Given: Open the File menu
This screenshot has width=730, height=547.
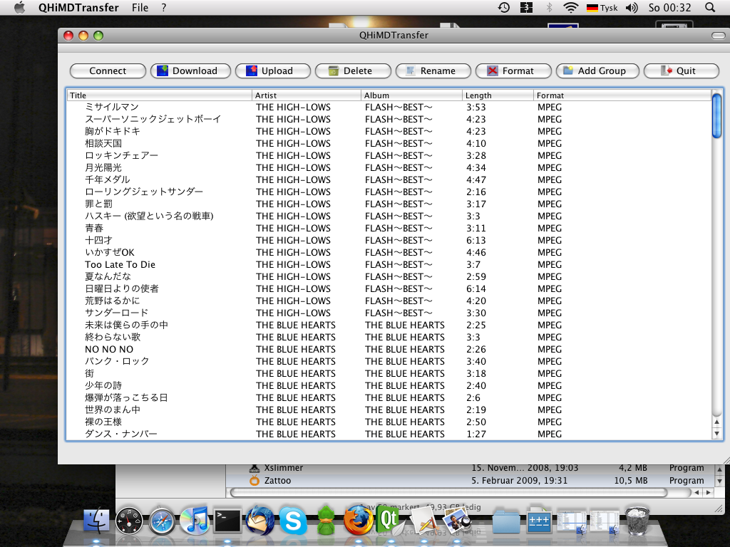Looking at the screenshot, I should pyautogui.click(x=140, y=8).
